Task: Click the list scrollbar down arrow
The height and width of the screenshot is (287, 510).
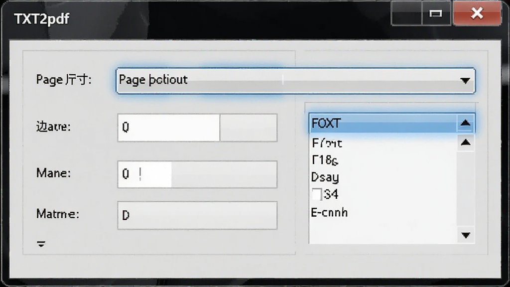Action: click(466, 235)
